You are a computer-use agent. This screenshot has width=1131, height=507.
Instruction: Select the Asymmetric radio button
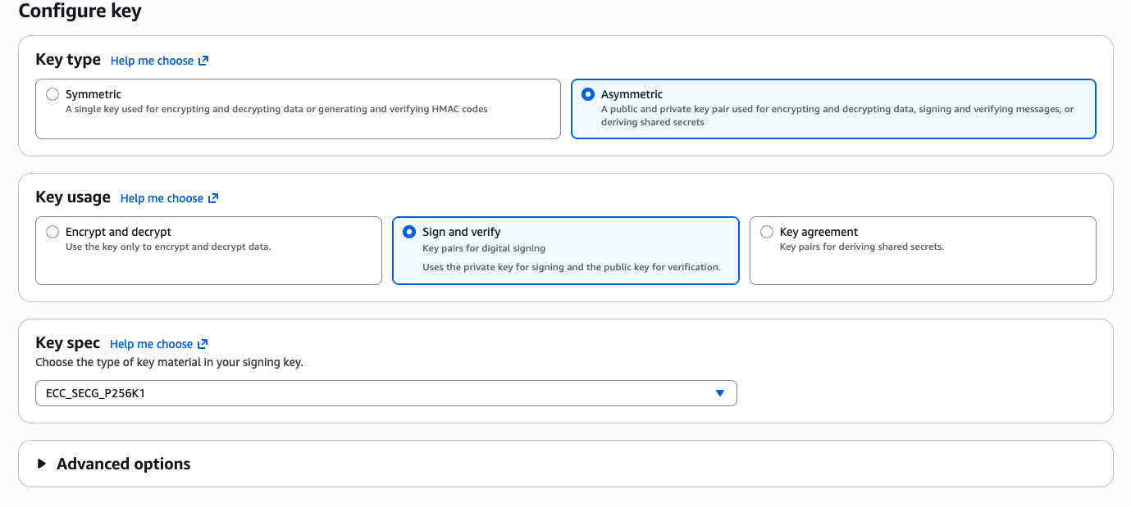pyautogui.click(x=587, y=94)
